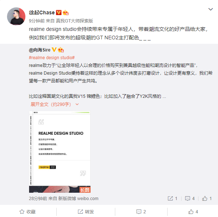Screen dimensions: 218x217
Task: Click the gold V badge beside 向海Sire
Action: (54, 50)
